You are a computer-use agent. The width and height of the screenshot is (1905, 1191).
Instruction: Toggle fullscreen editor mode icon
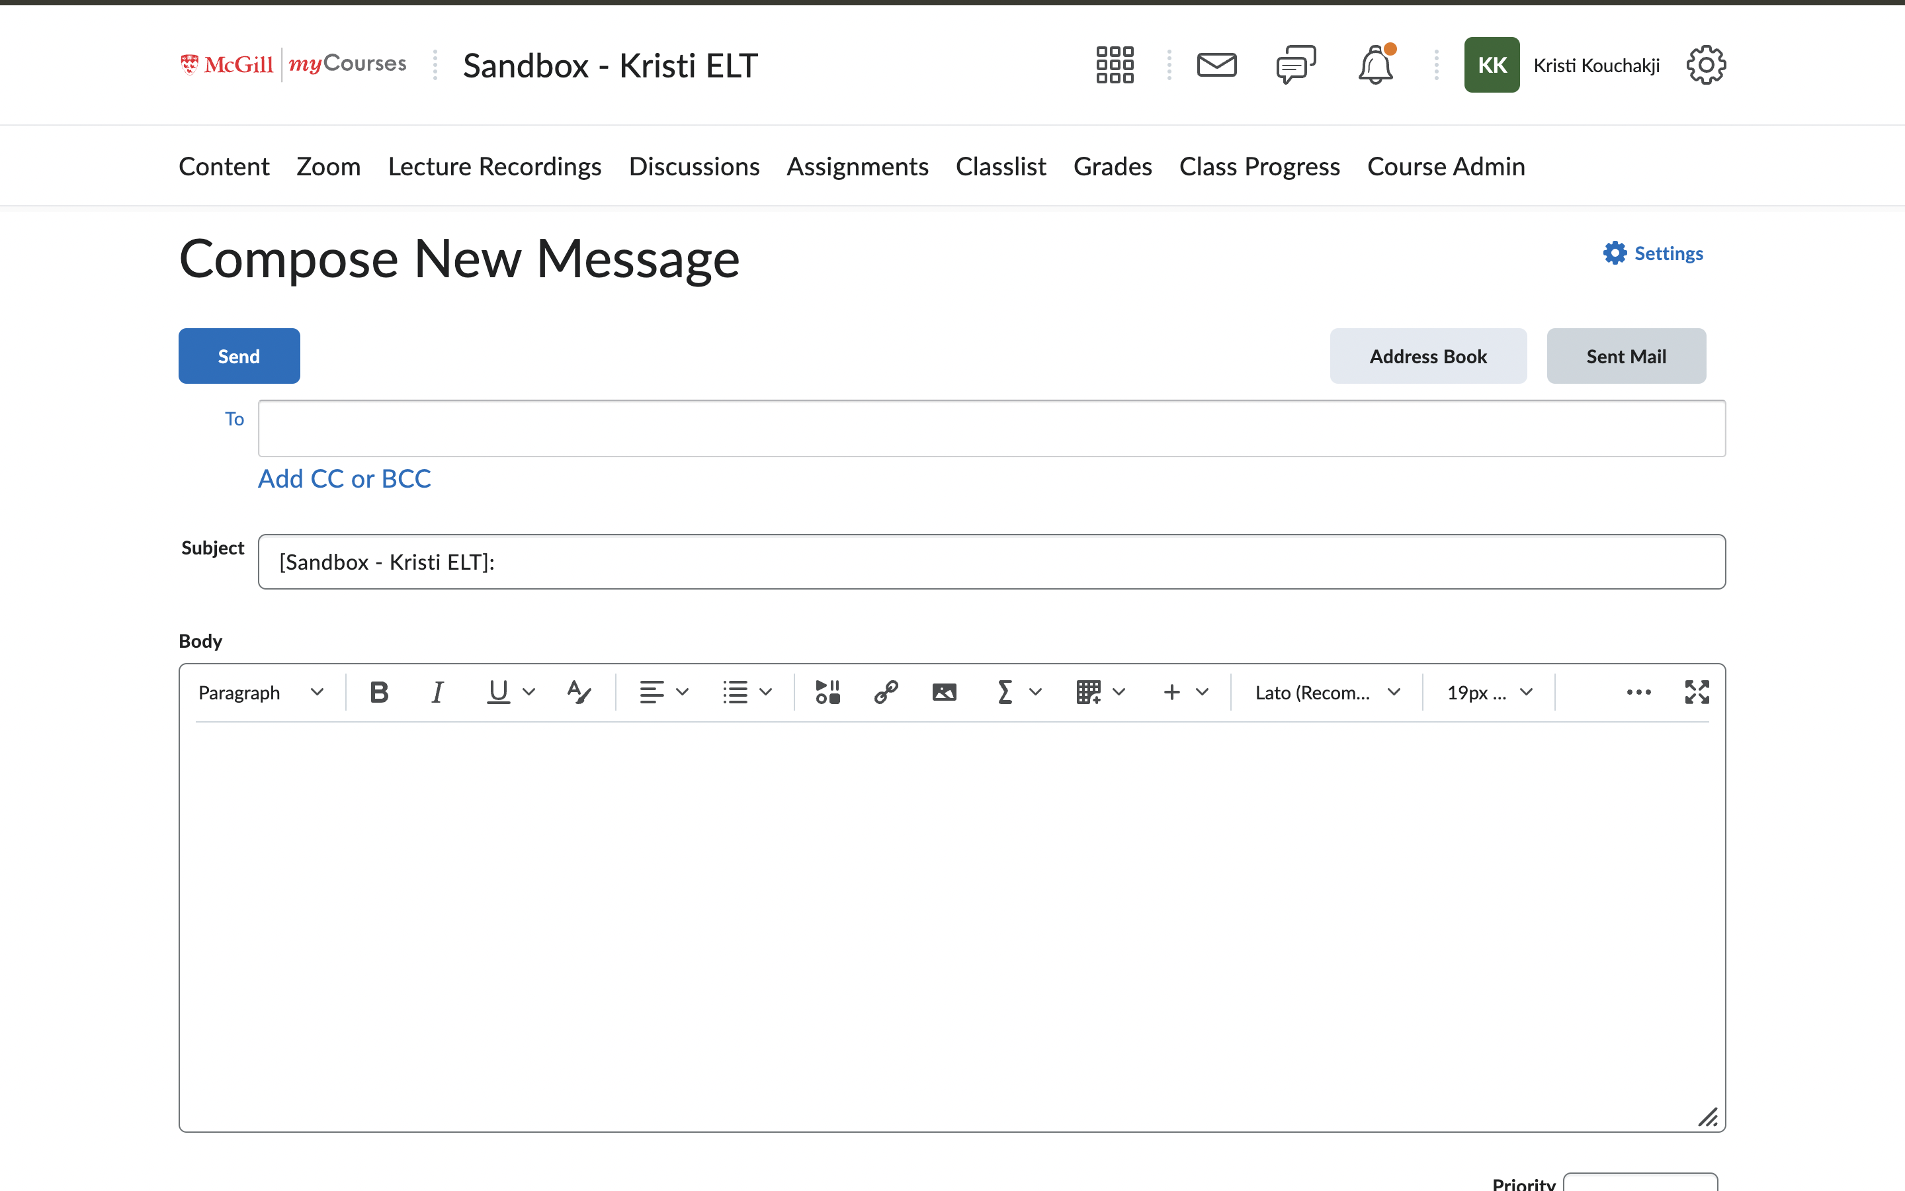(x=1697, y=692)
